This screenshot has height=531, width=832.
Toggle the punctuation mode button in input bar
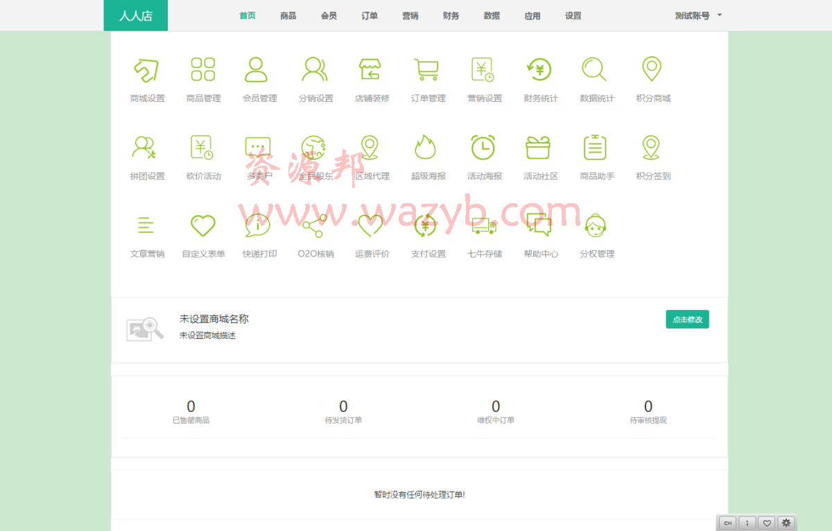pos(747,523)
